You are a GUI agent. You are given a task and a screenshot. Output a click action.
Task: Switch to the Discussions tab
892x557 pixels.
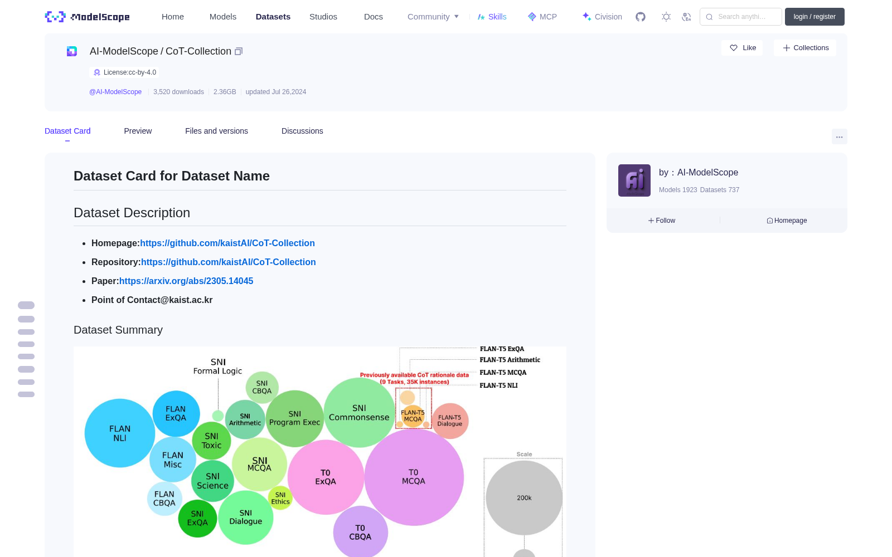pyautogui.click(x=302, y=131)
